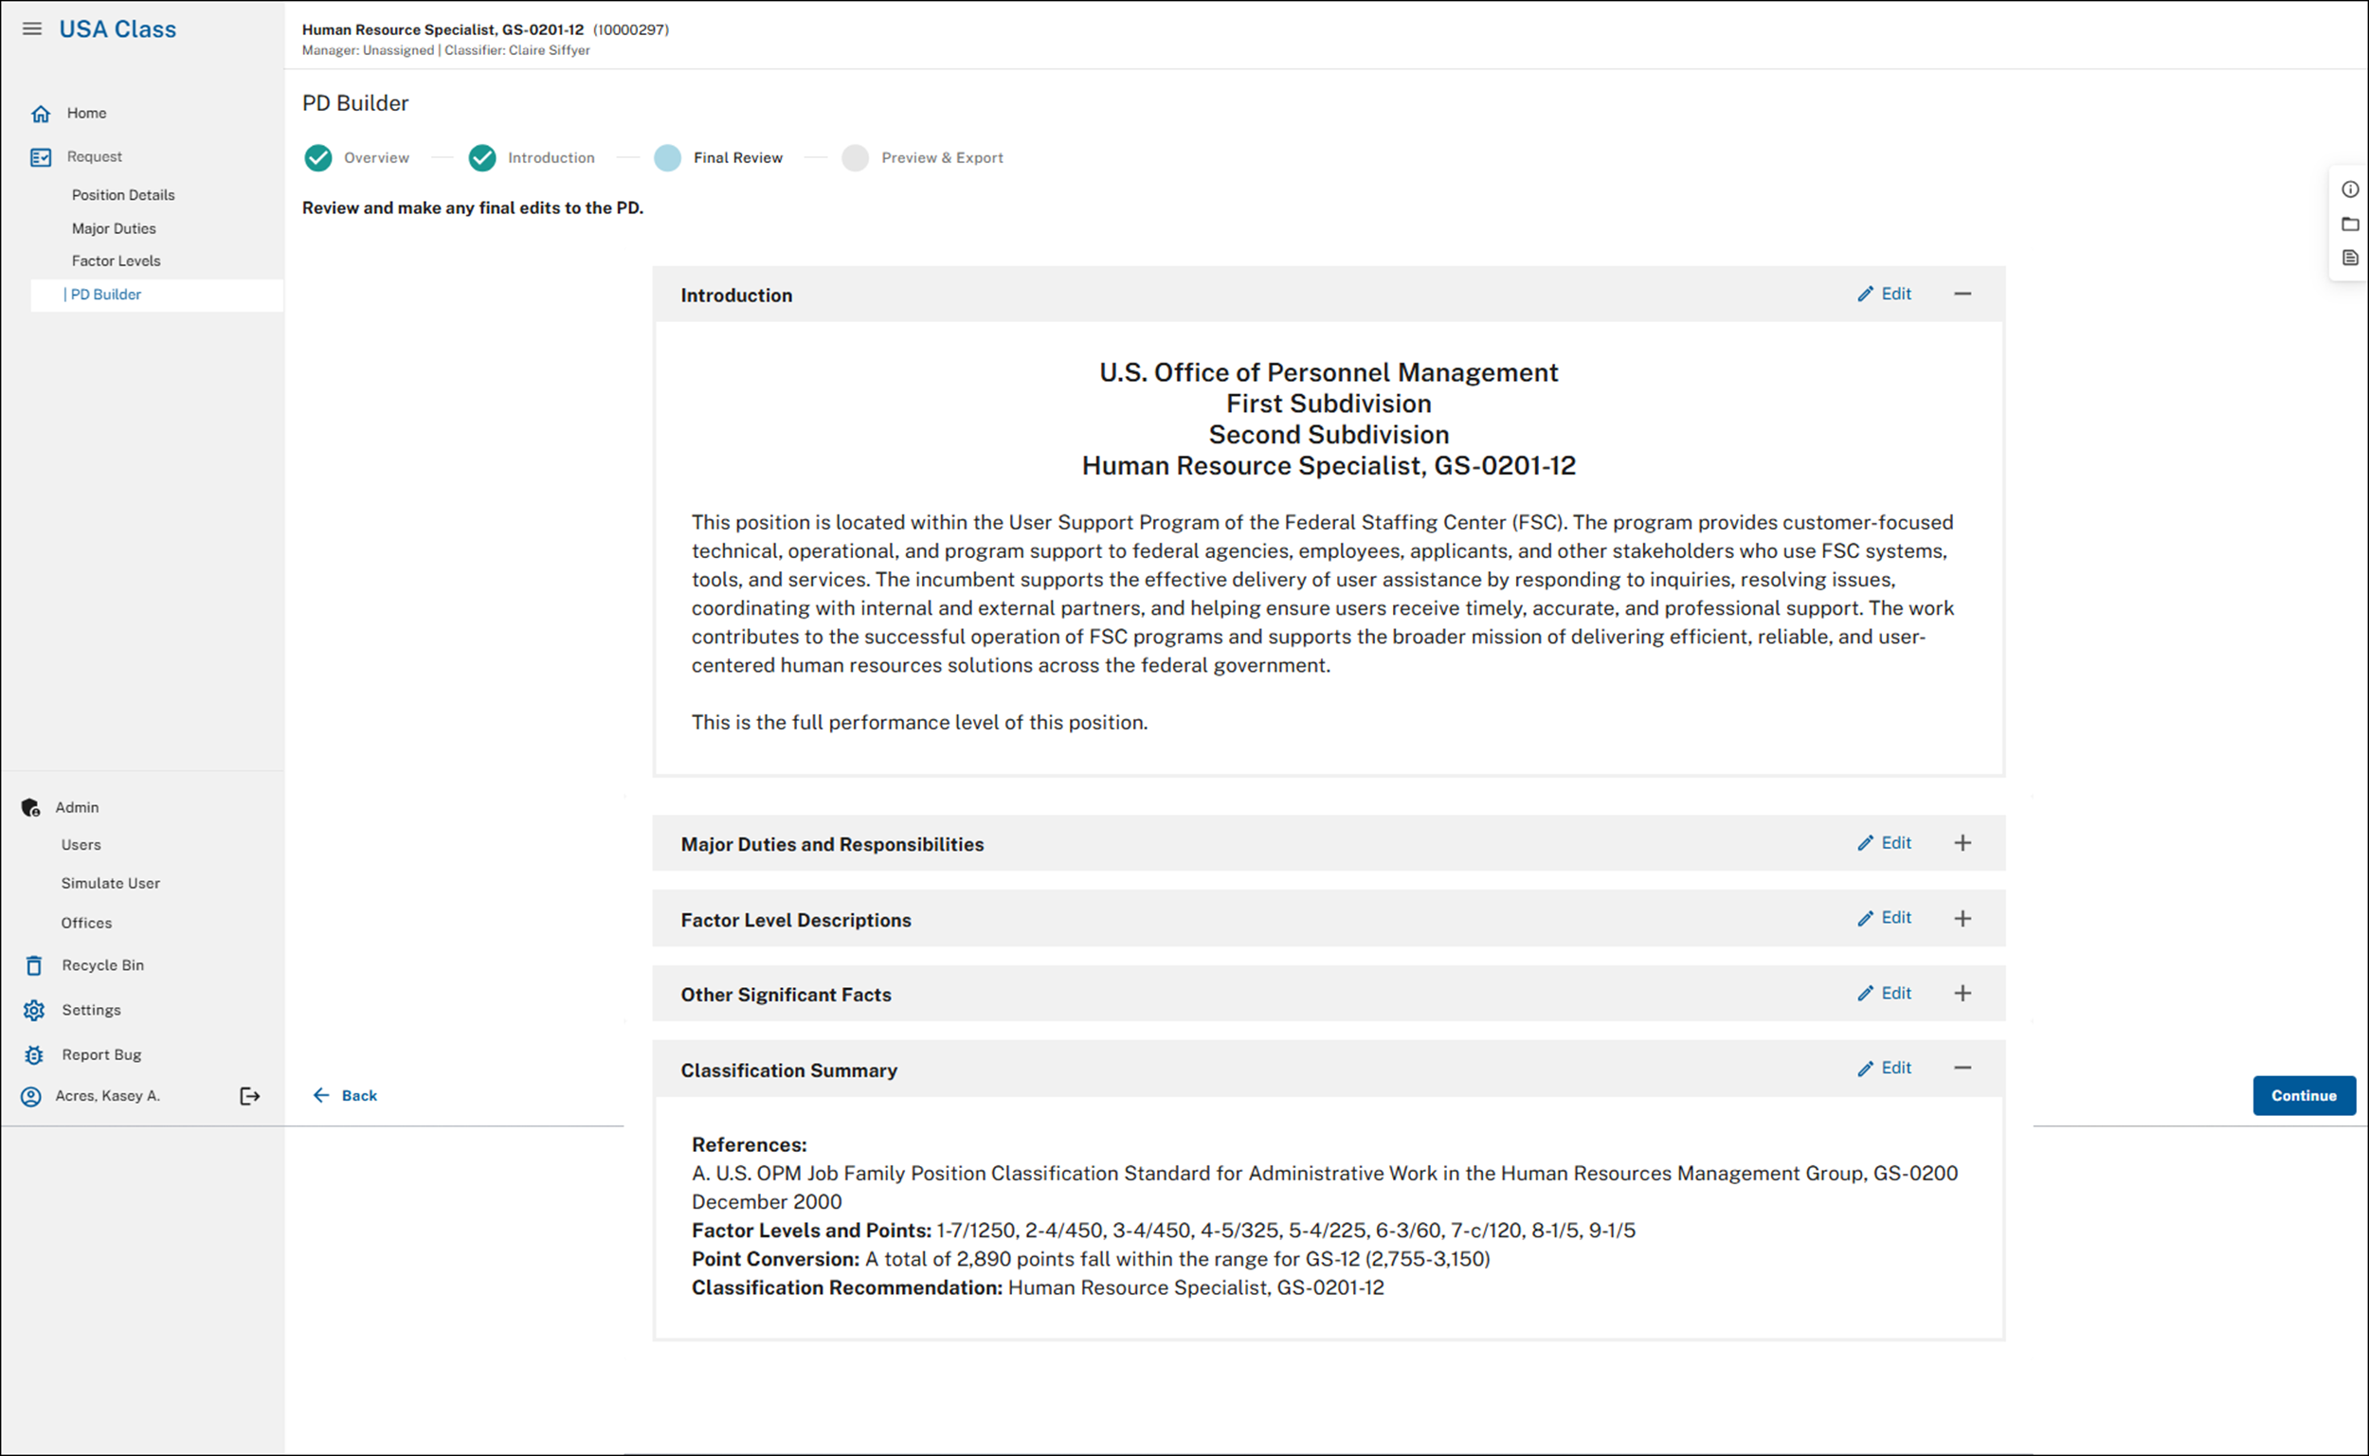Click the Report Bug icon
The height and width of the screenshot is (1456, 2369).
[34, 1055]
